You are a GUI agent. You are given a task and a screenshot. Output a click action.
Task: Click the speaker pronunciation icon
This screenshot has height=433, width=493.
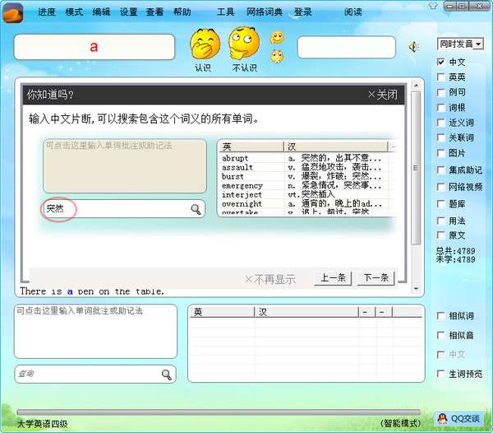414,47
